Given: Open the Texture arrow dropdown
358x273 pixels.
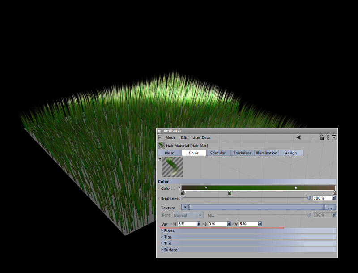Looking at the screenshot, I should pyautogui.click(x=185, y=208).
